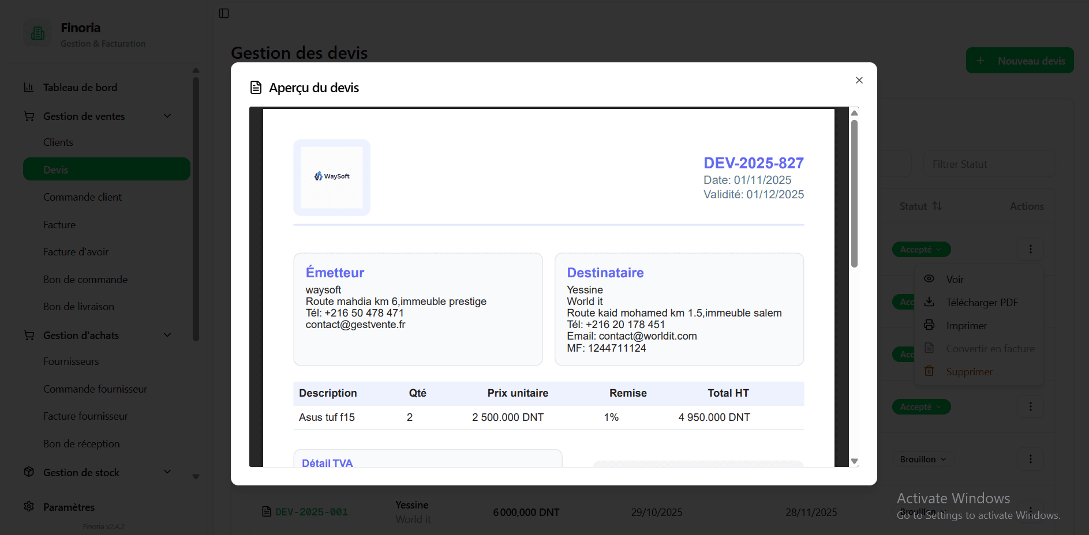
Task: Open the DEV-2025-001 quote link
Action: (312, 512)
